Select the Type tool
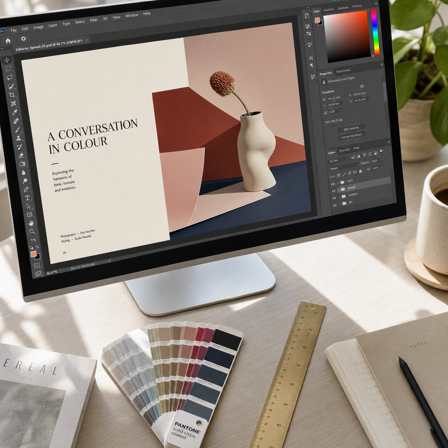Screen dimensions: 448x448 27,198
